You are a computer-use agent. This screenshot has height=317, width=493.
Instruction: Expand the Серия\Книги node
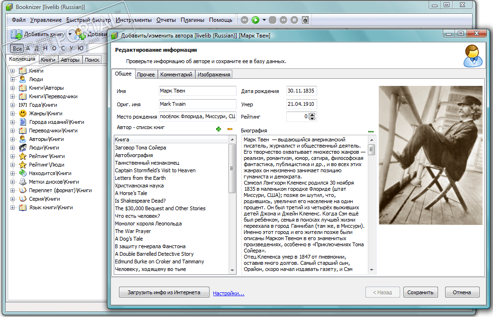click(x=13, y=199)
